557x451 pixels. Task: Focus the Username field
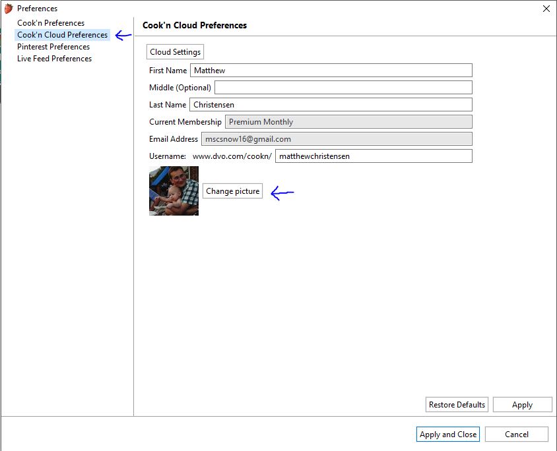pyautogui.click(x=374, y=156)
